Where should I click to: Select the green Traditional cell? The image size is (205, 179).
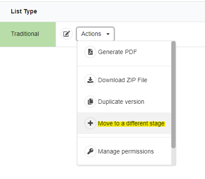click(28, 34)
